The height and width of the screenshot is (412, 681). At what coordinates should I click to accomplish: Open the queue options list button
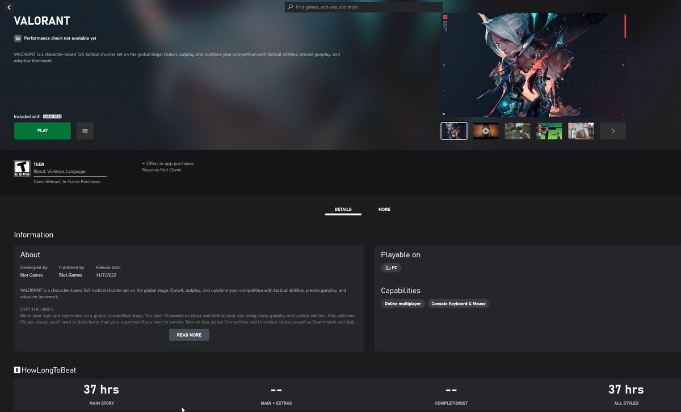pyautogui.click(x=85, y=131)
